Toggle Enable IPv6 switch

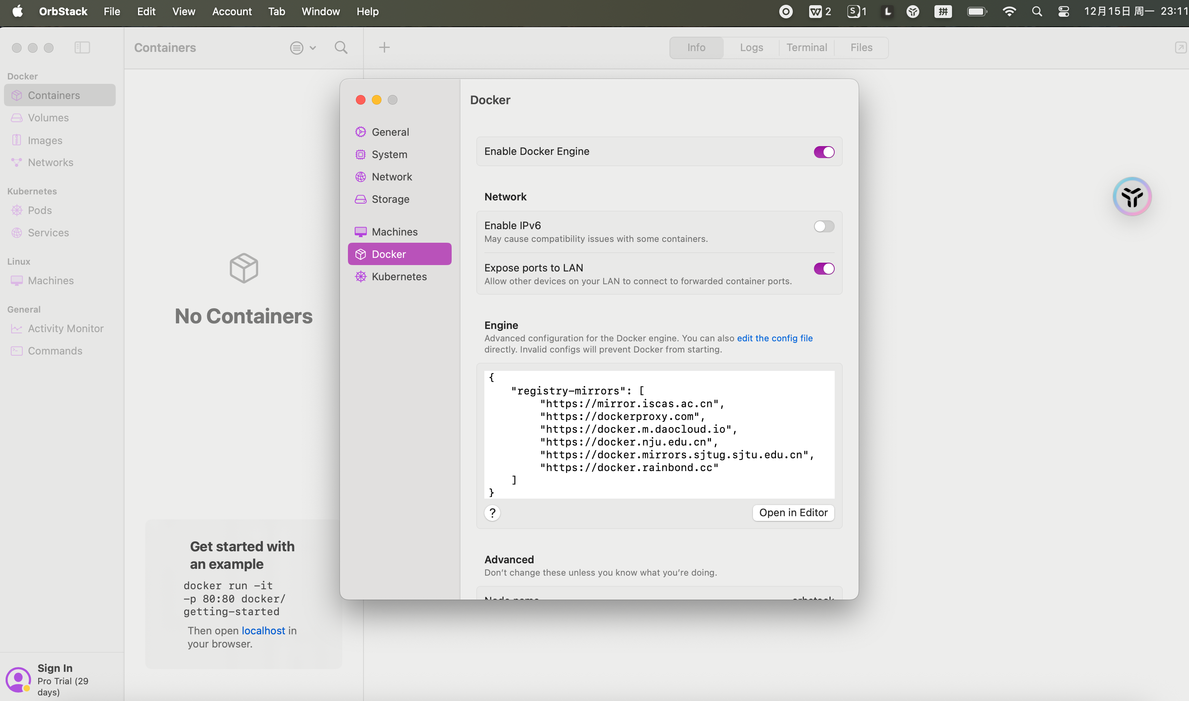(x=824, y=226)
